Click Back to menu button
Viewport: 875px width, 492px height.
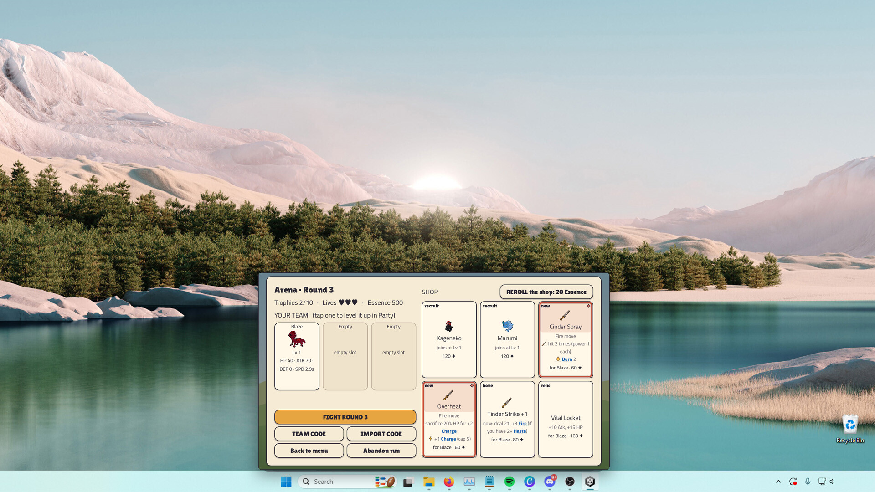(309, 451)
